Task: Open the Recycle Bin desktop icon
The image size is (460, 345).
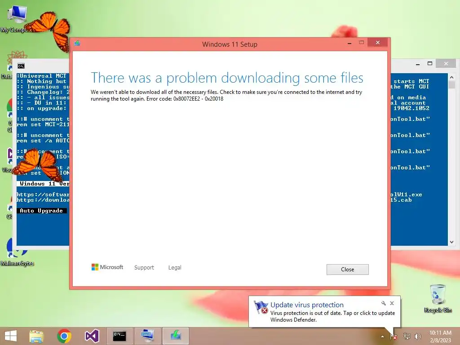Action: 438,298
